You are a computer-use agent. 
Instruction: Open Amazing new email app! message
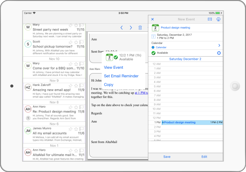tap(54, 91)
